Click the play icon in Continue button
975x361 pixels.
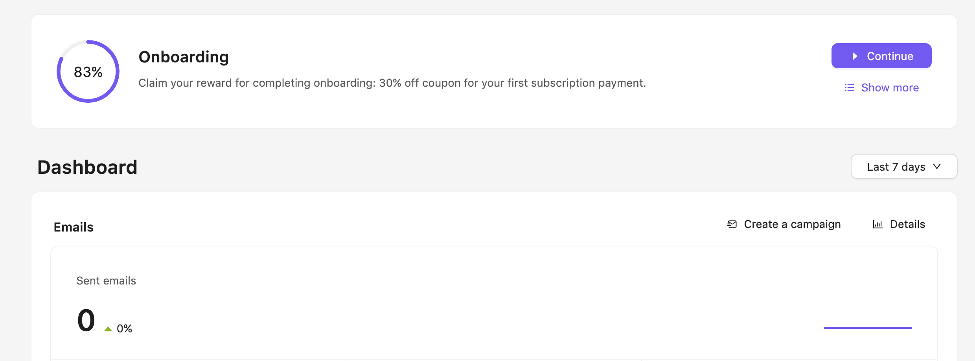click(855, 56)
